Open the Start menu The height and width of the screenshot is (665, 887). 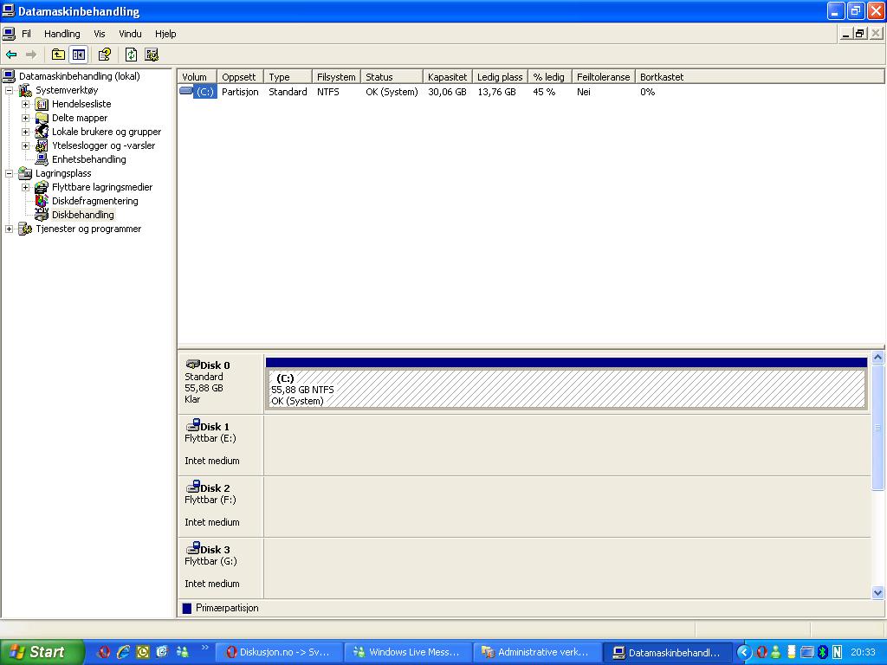point(42,652)
